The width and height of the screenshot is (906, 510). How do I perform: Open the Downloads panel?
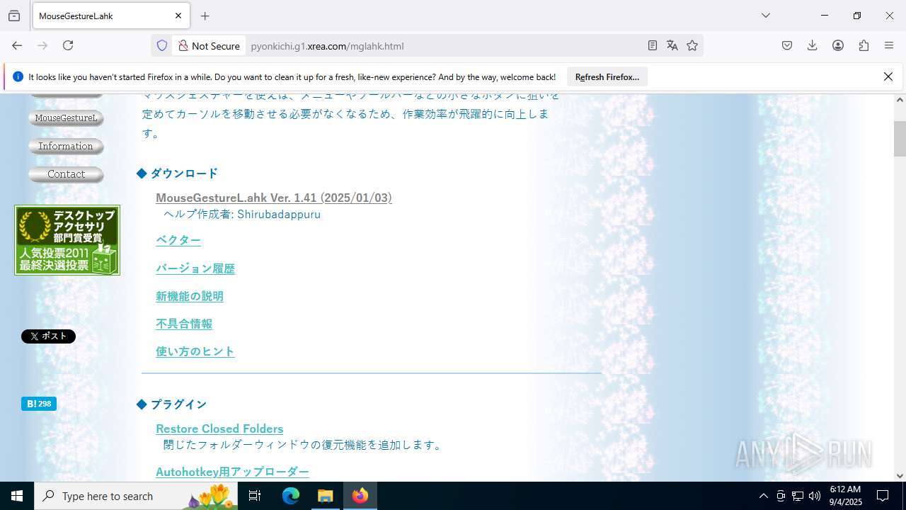813,45
